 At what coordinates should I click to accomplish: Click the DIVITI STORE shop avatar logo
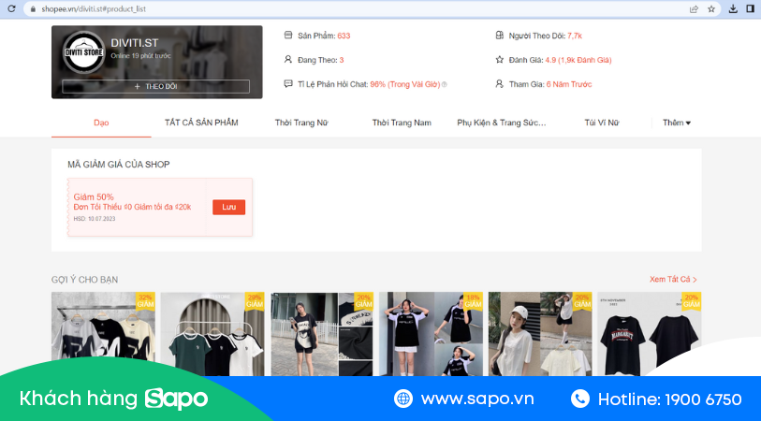point(84,52)
